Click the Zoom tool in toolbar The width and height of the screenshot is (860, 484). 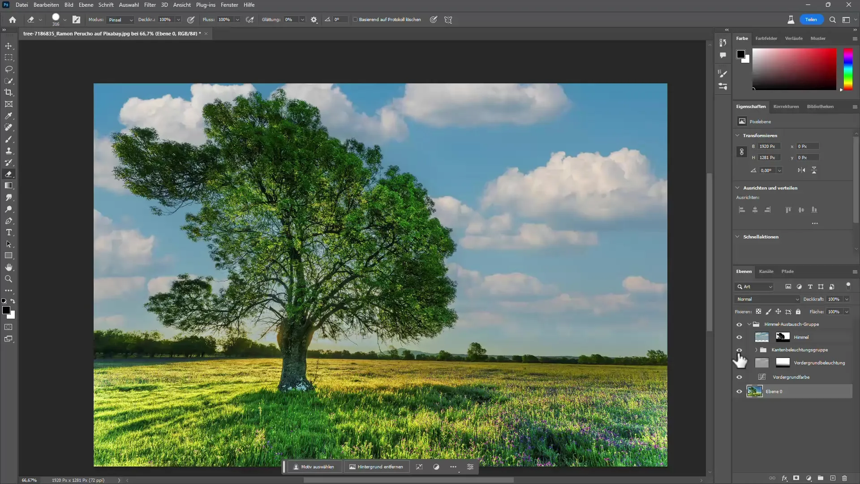pos(9,279)
